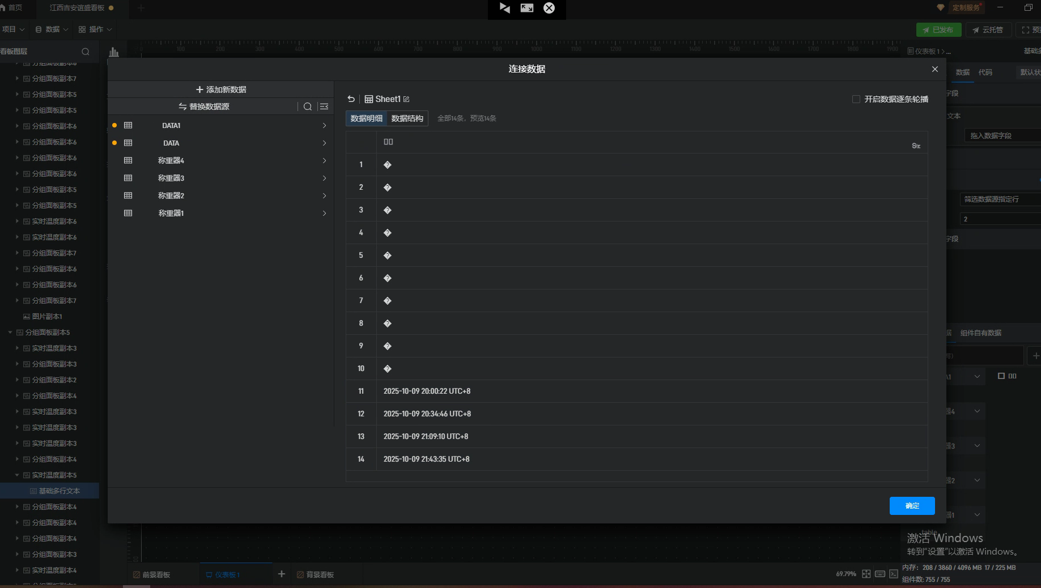Expand the 称重器4 data source
The image size is (1041, 588).
[x=324, y=161]
